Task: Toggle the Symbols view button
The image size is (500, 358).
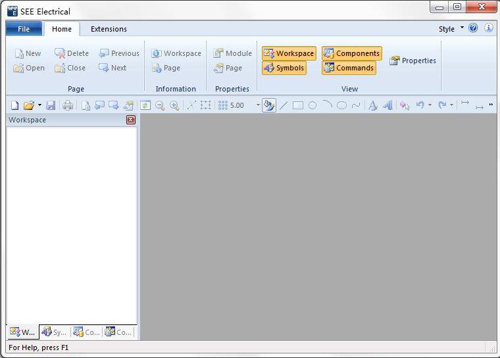Action: pos(284,68)
